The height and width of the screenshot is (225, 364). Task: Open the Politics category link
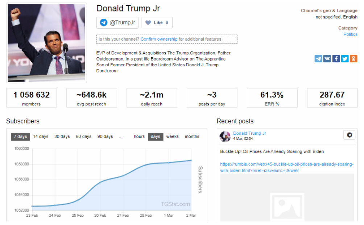[350, 34]
